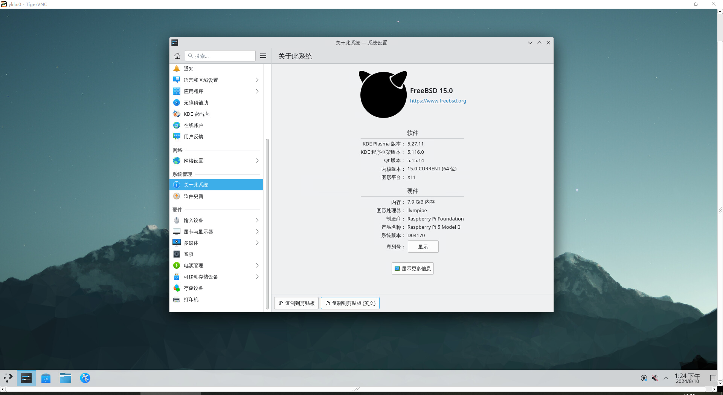The width and height of the screenshot is (723, 395).
Task: Open the 打印机 printer icon
Action: [x=177, y=299]
